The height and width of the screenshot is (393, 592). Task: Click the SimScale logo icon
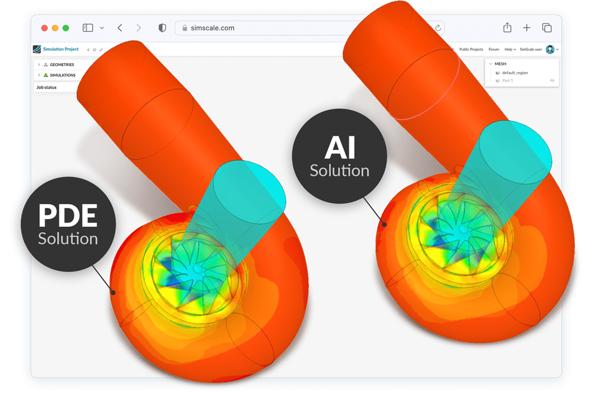[37, 49]
